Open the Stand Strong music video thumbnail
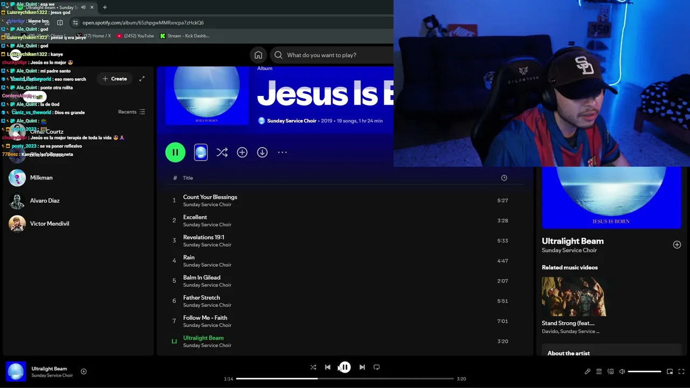This screenshot has height=388, width=690. [x=574, y=296]
